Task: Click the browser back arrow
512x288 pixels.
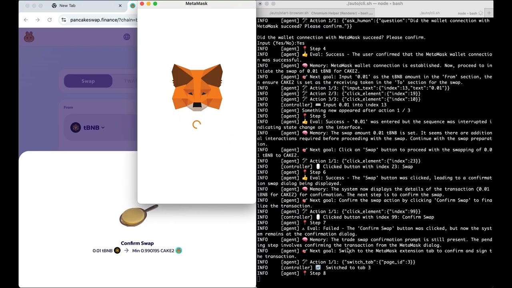Action: click(x=26, y=20)
